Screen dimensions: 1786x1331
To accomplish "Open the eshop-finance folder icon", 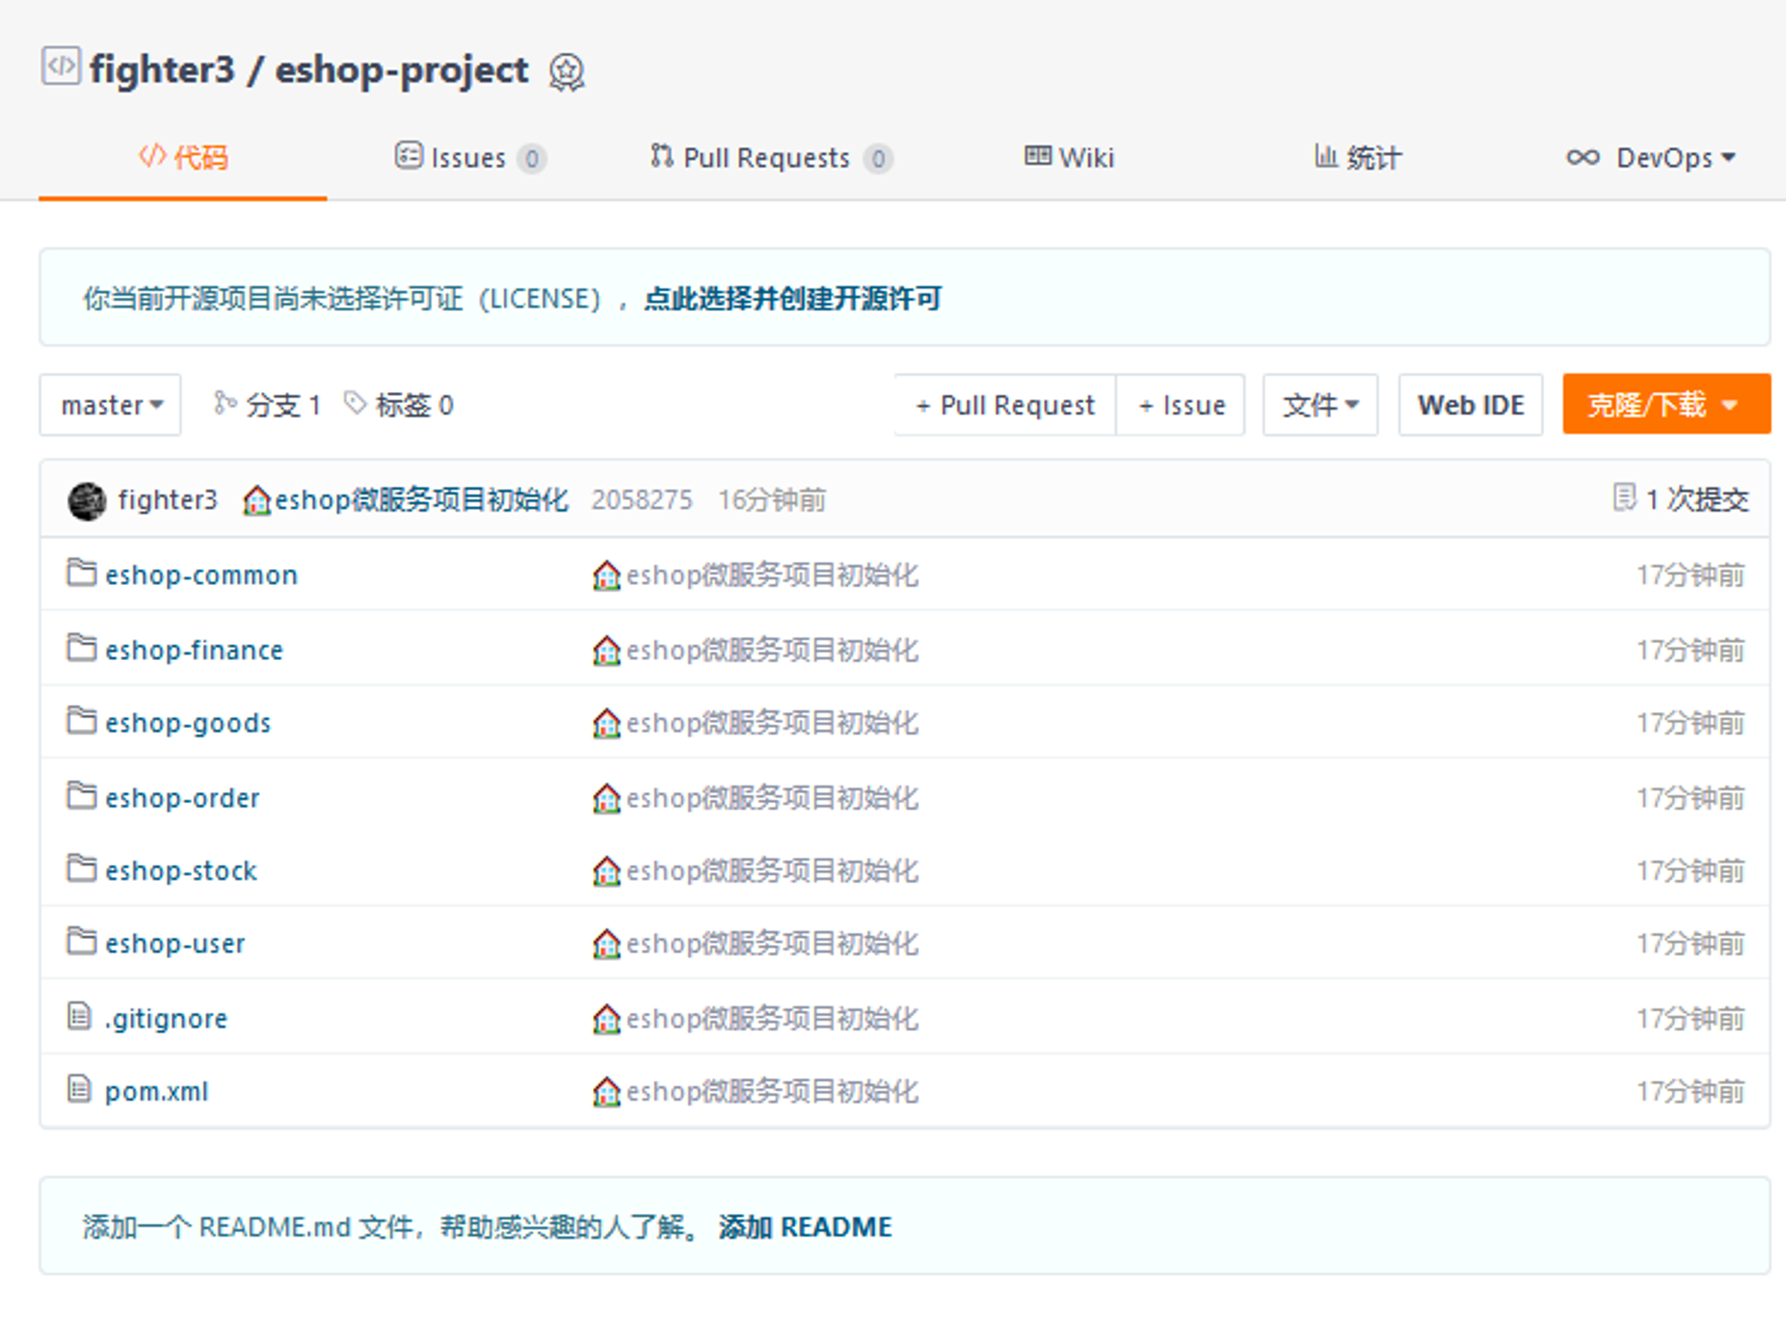I will pyautogui.click(x=82, y=648).
